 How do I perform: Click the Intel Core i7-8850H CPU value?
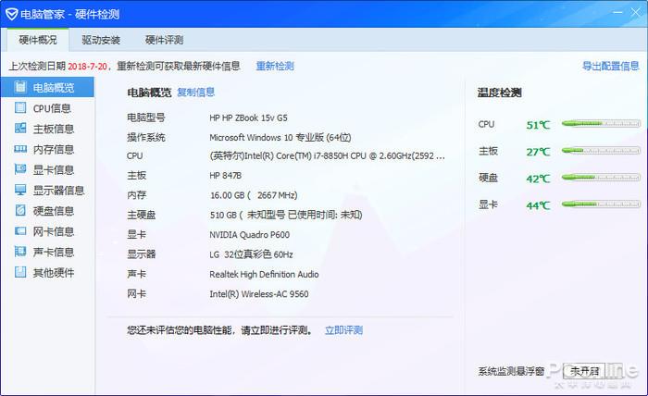click(328, 156)
